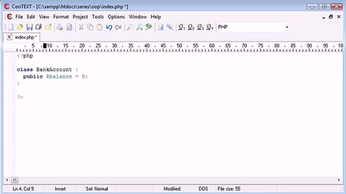
Task: Click the closing "?>" tag
Action: pos(20,97)
